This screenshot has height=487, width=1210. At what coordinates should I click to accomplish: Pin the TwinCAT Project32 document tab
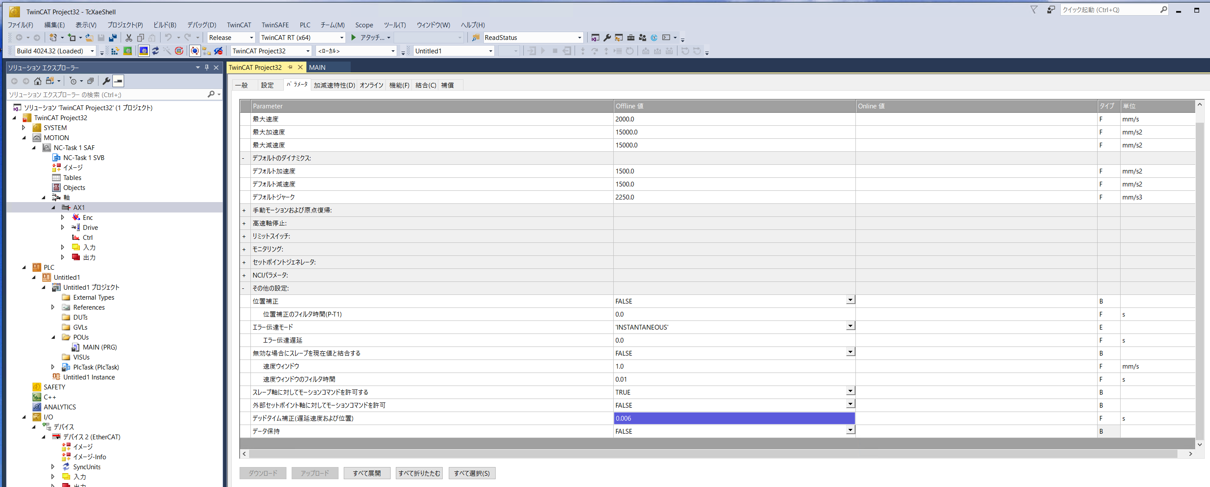(x=290, y=67)
